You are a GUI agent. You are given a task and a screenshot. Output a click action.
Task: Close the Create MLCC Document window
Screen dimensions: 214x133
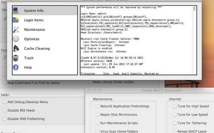(89, 90)
